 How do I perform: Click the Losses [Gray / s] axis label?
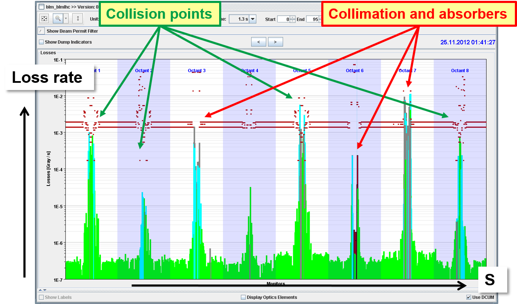[49, 169]
